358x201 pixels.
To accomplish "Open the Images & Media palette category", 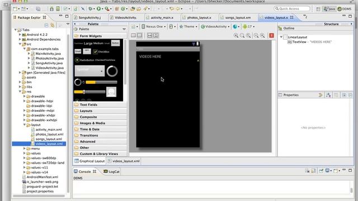I will coord(100,123).
